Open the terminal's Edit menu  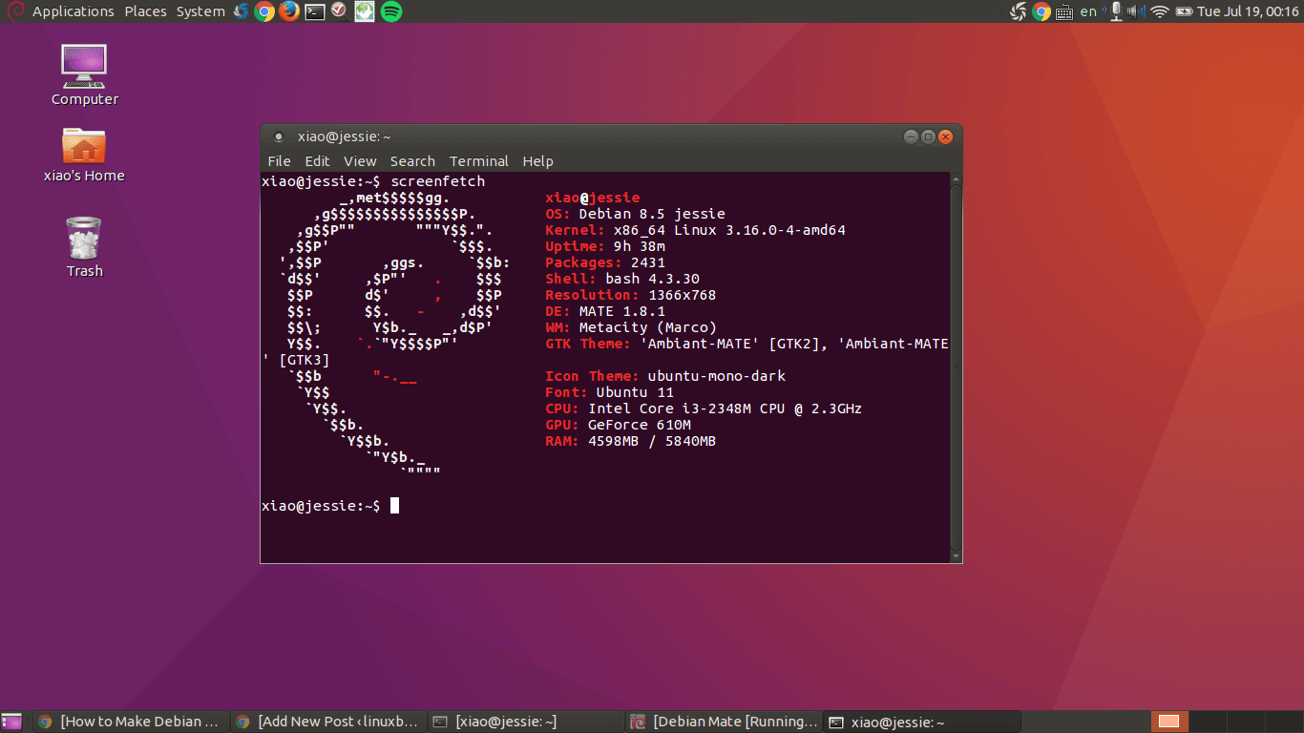pos(317,161)
